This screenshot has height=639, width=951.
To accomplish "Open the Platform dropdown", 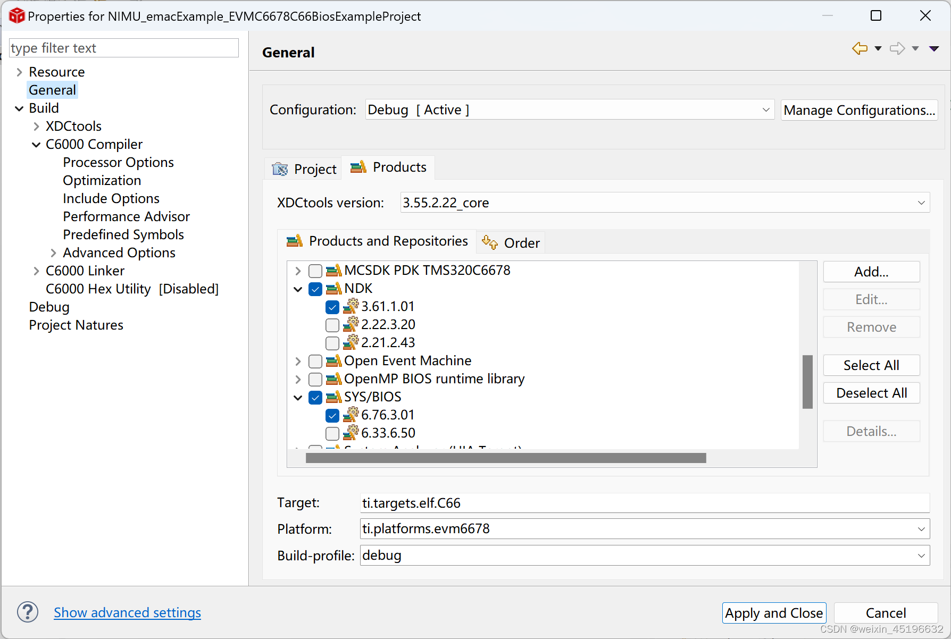I will point(645,529).
